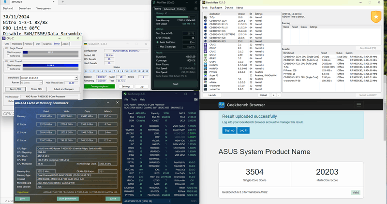Click Stress CPU button in CPU-Z

pyautogui.click(x=36, y=89)
